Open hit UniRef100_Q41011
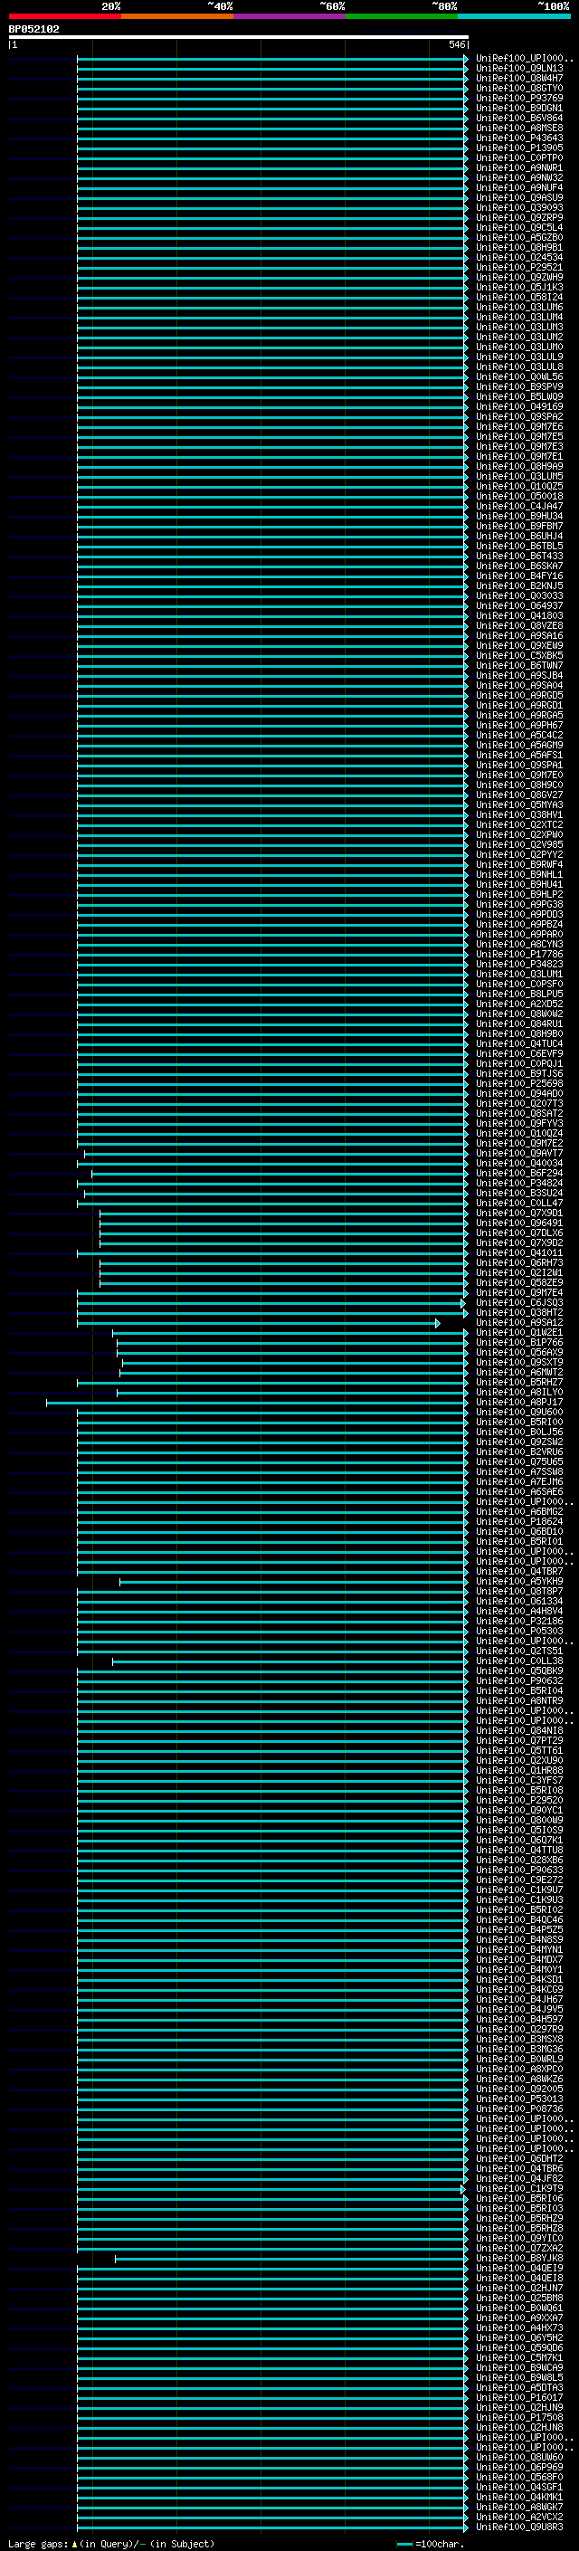 click(x=519, y=1252)
